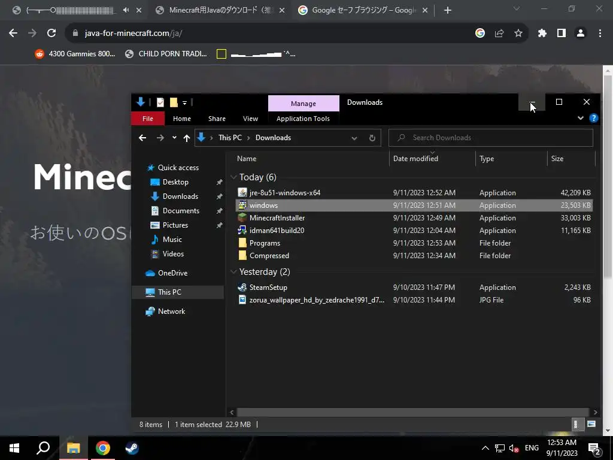
Task: Open OneDrive in the navigation pane
Action: pos(172,273)
